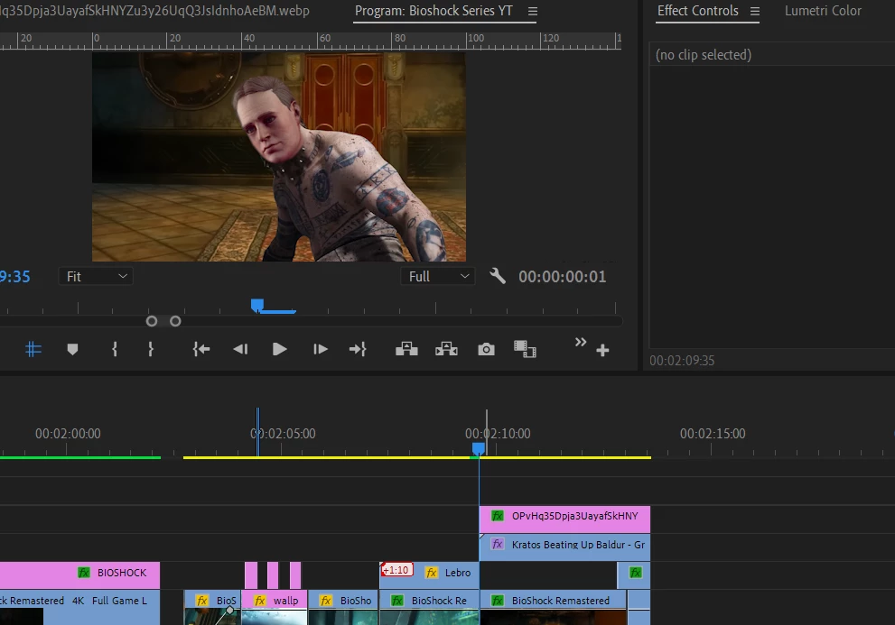The width and height of the screenshot is (895, 625).
Task: Play the program sequence
Action: tap(279, 349)
